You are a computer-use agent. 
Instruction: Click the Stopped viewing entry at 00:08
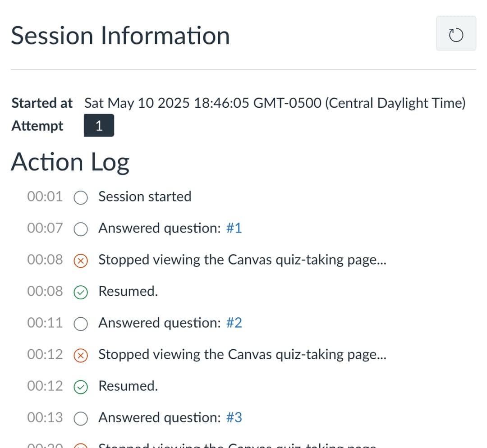(x=242, y=260)
